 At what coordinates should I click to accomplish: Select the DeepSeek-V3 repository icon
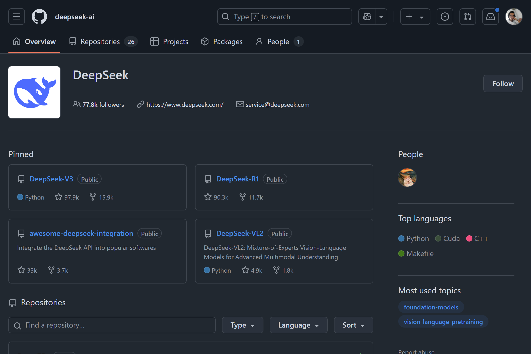tap(21, 179)
